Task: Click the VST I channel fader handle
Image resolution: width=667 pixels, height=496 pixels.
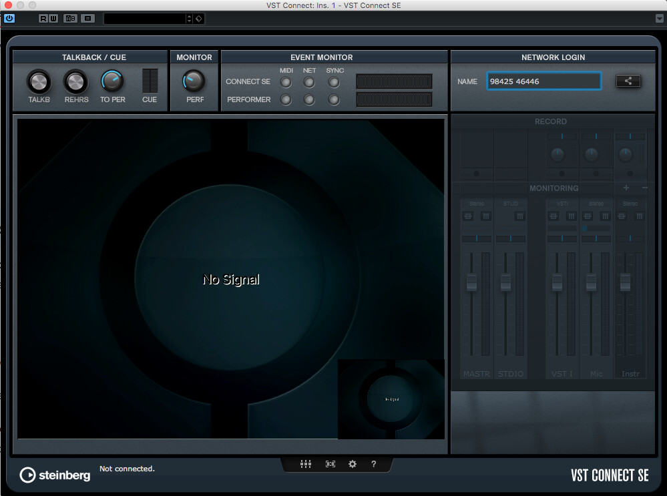Action: (x=557, y=282)
